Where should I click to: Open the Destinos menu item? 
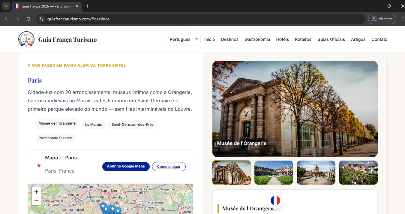[230, 39]
